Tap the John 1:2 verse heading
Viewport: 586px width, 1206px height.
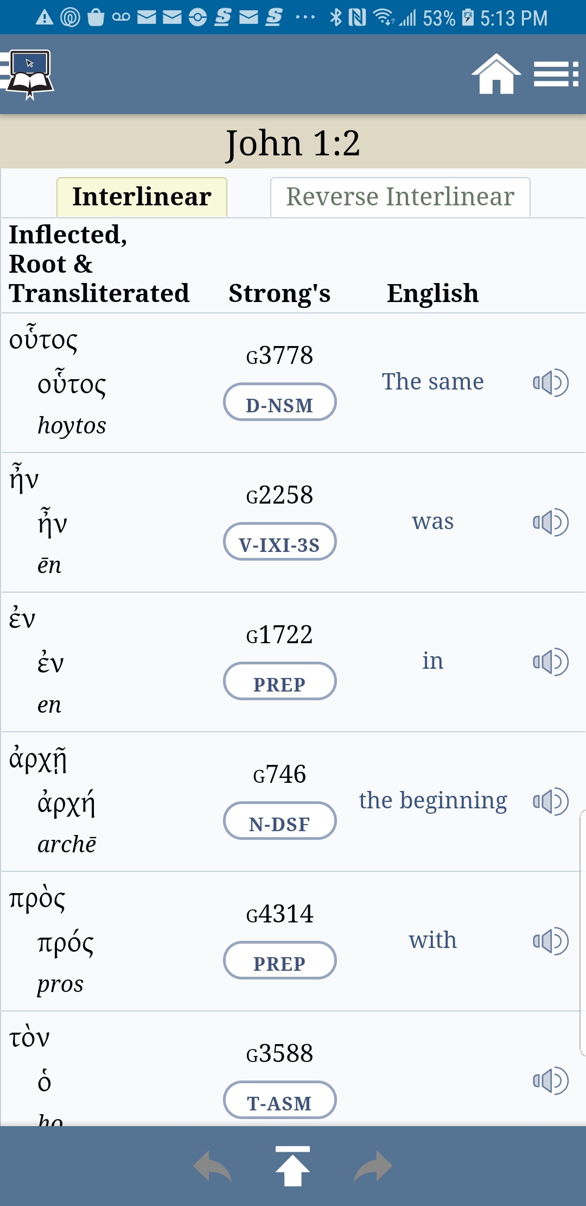pos(292,143)
